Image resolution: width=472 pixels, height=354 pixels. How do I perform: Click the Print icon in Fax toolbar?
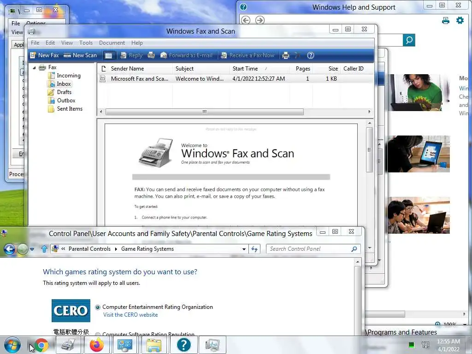[286, 55]
